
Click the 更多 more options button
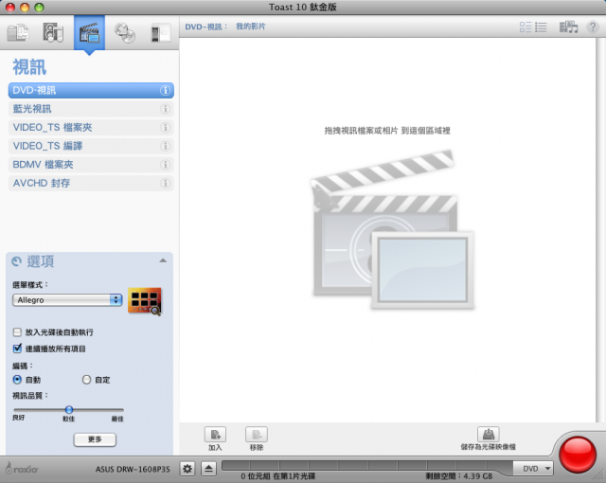(95, 439)
